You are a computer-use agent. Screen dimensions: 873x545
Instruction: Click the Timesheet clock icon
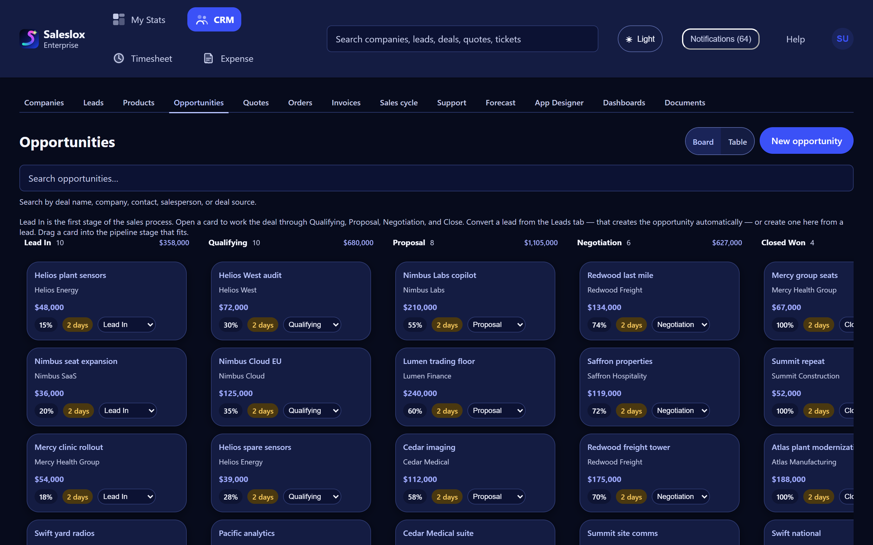pyautogui.click(x=119, y=58)
